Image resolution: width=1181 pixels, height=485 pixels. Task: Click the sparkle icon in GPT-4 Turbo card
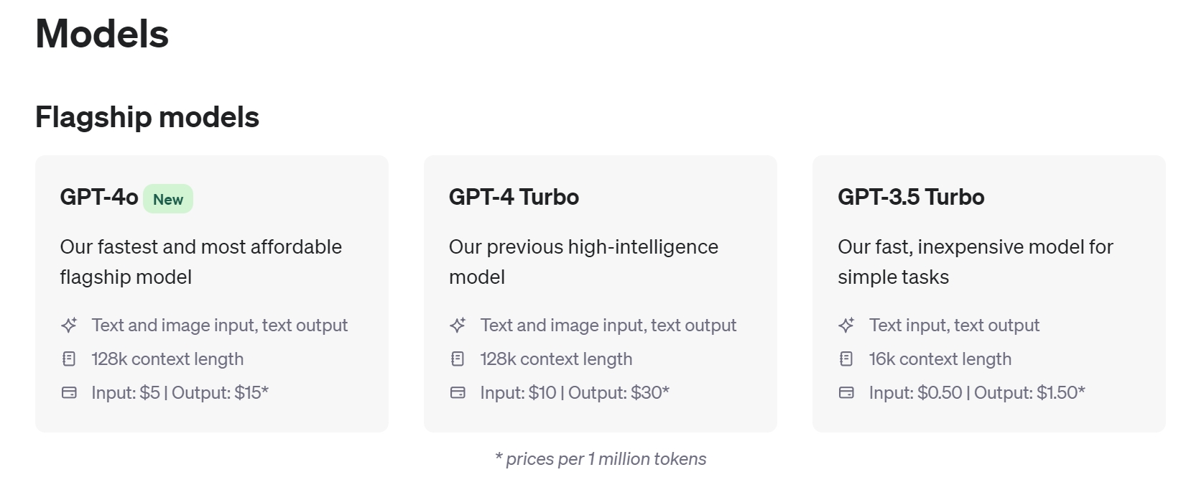(458, 325)
